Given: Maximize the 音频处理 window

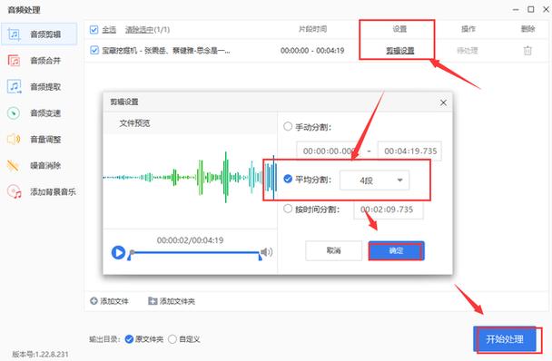Looking at the screenshot, I should [531, 9].
